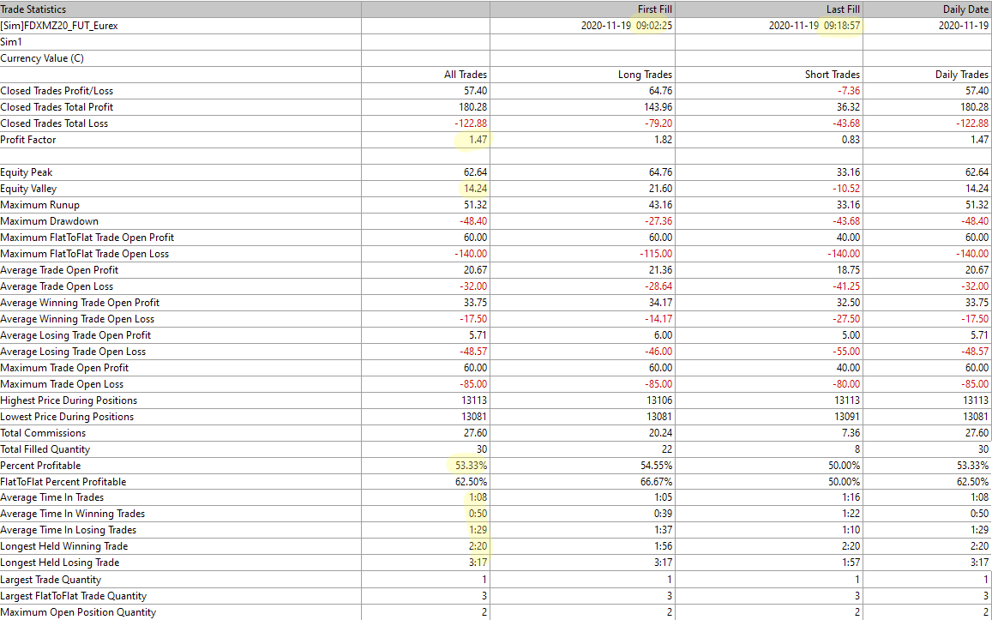Click Long Trades Maximum Drawdown -27.36
The image size is (992, 620).
pyautogui.click(x=658, y=221)
